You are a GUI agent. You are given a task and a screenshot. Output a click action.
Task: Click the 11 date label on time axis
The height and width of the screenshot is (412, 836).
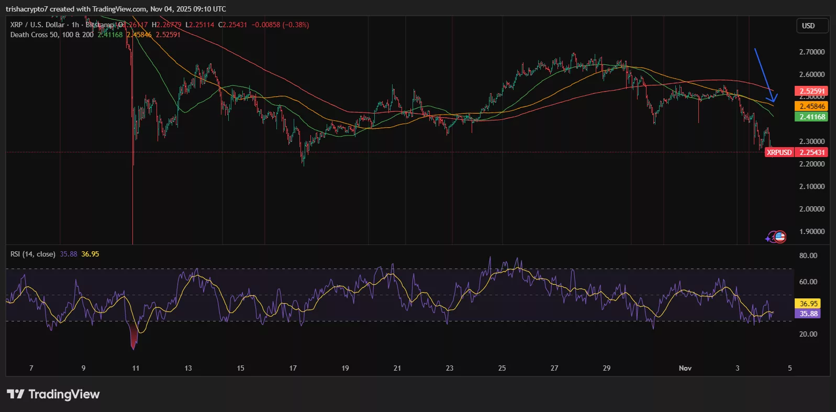click(136, 368)
